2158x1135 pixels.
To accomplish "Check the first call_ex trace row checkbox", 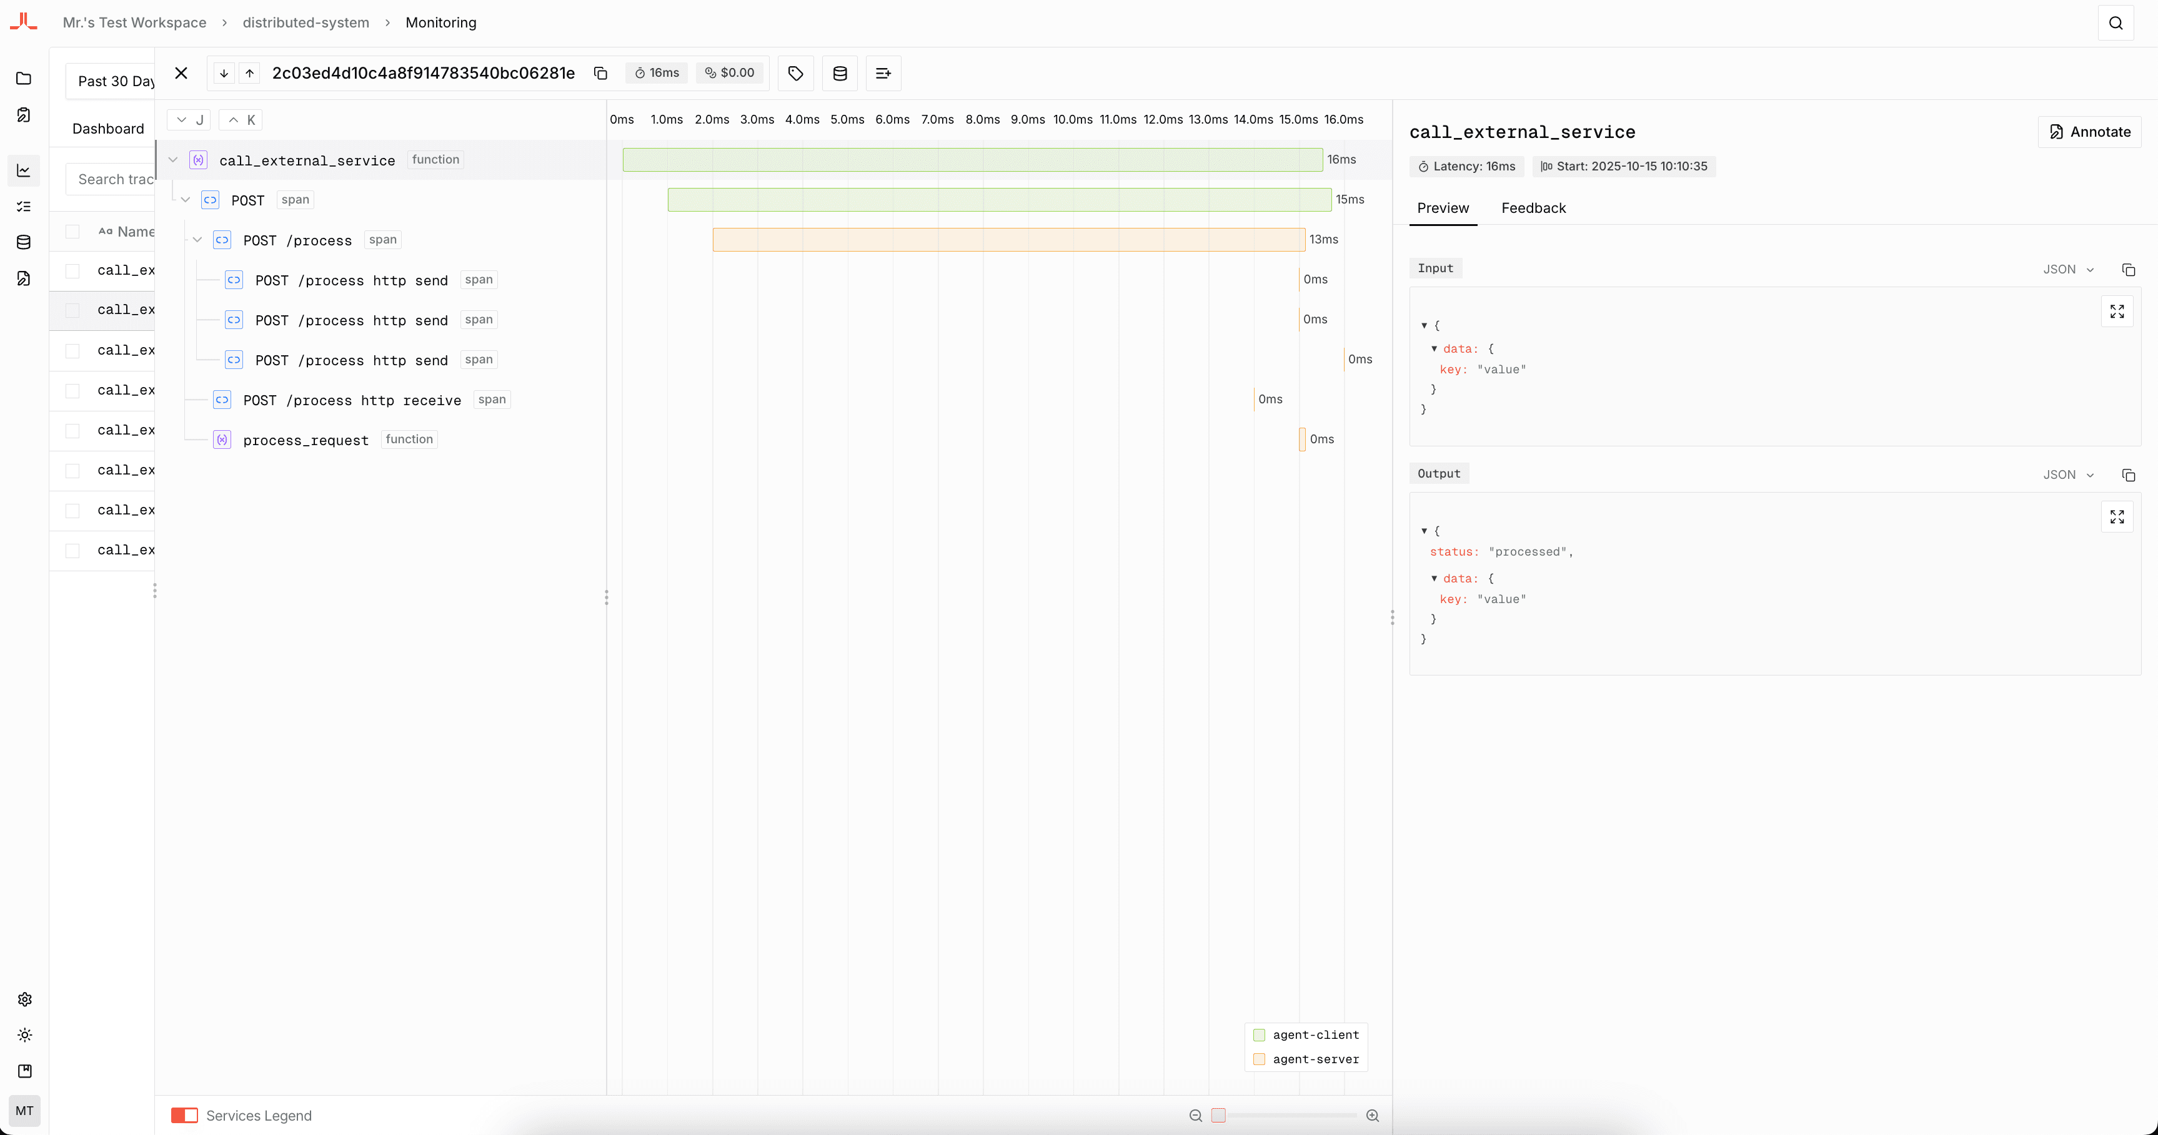I will click(73, 270).
